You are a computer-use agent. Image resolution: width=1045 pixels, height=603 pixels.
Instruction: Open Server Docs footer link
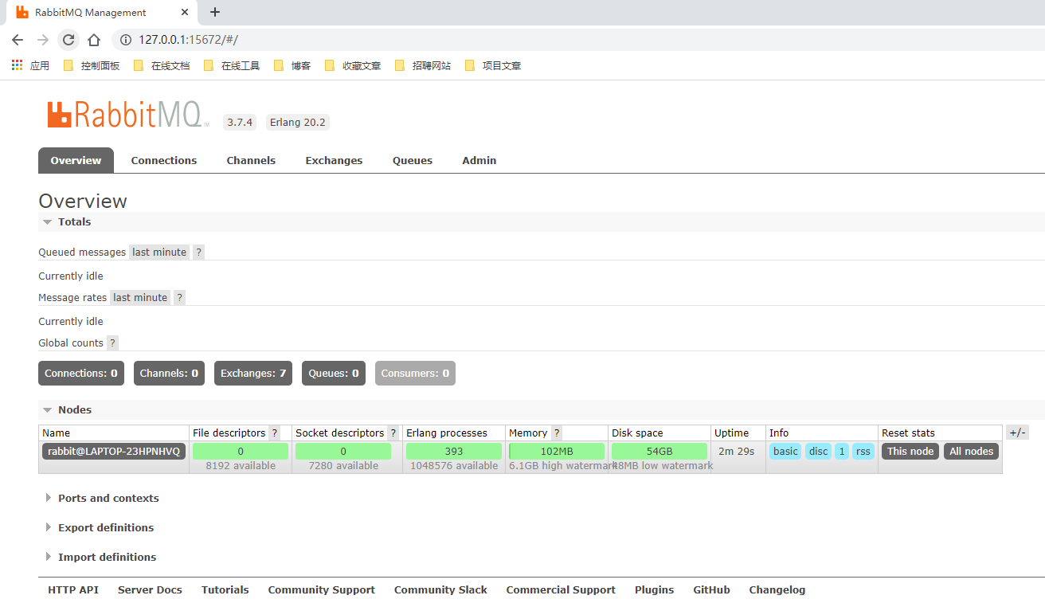coord(150,589)
